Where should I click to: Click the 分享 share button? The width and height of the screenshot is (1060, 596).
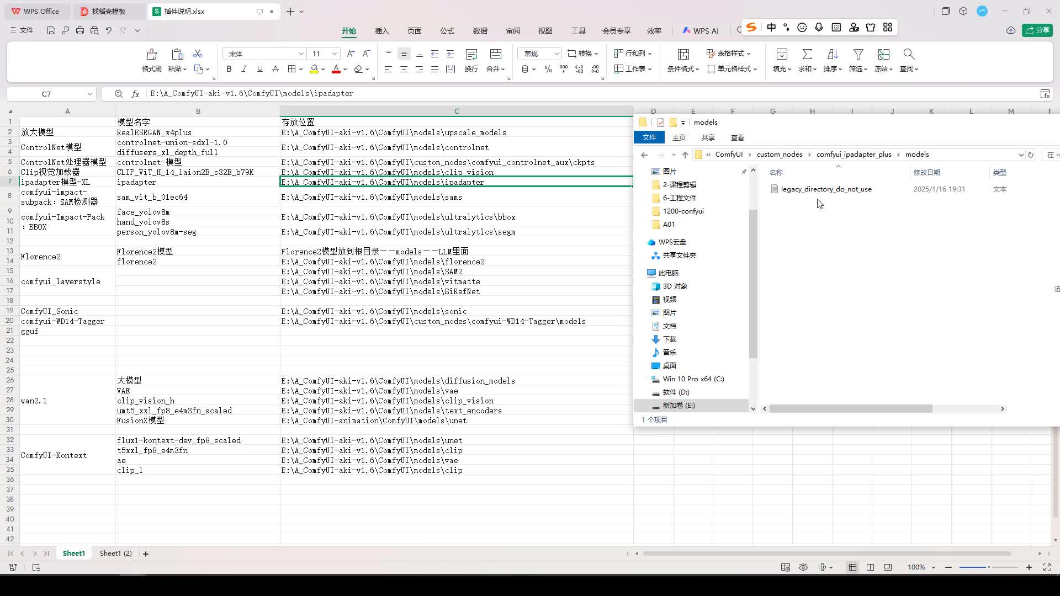point(1037,30)
